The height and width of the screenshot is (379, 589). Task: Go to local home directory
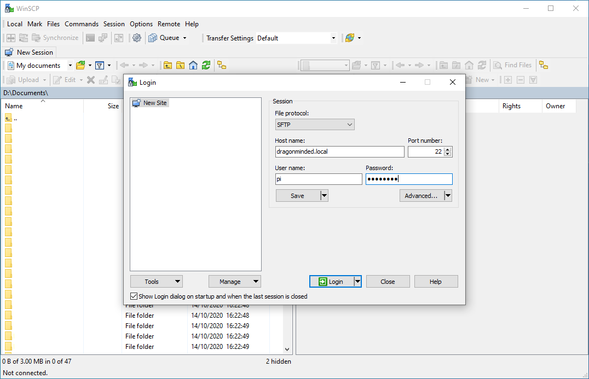click(x=193, y=65)
